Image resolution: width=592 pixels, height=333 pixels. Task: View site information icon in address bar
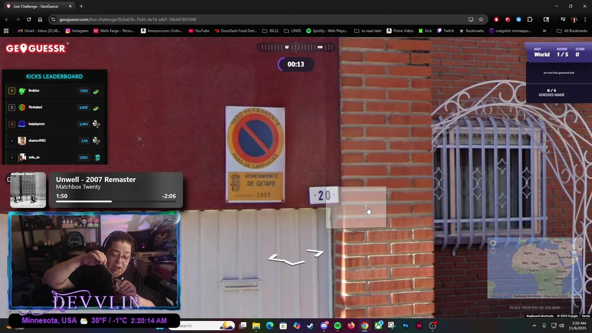tap(54, 19)
